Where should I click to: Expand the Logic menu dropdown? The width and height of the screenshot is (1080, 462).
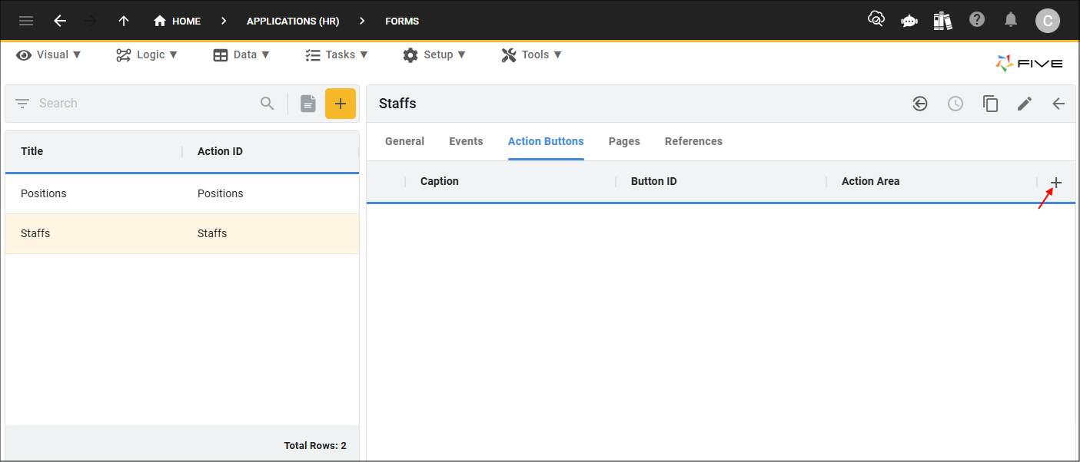[x=147, y=54]
